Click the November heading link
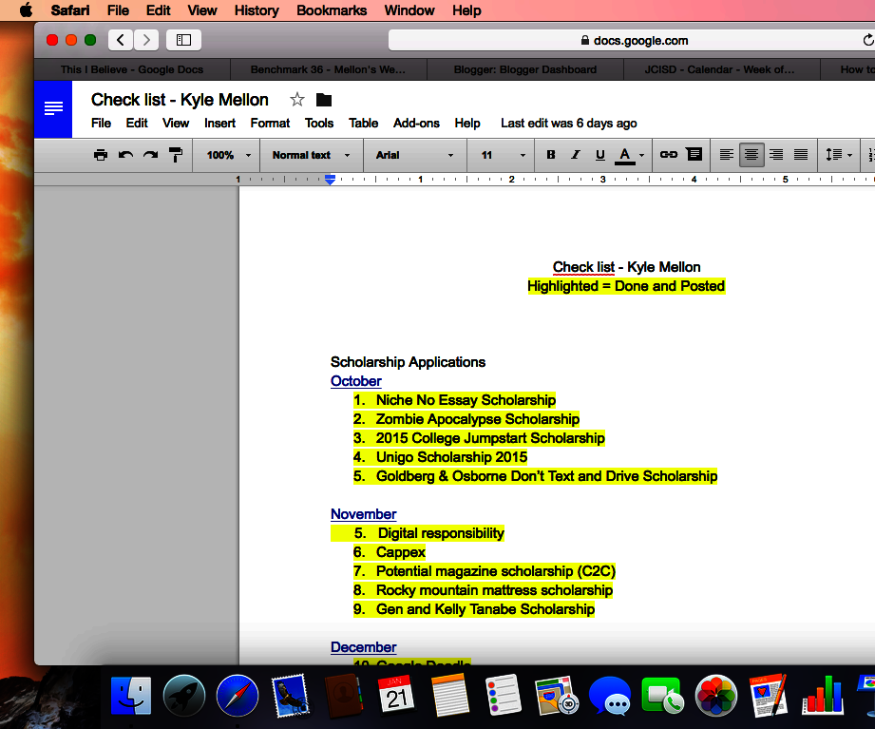The width and height of the screenshot is (875, 729). point(363,514)
